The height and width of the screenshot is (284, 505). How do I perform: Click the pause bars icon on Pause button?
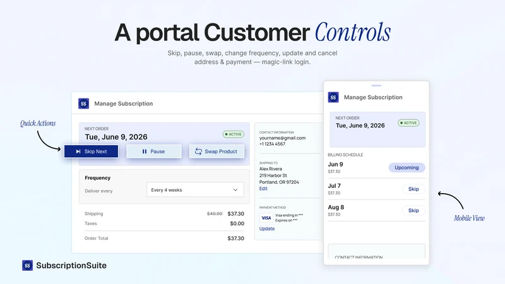click(x=145, y=151)
